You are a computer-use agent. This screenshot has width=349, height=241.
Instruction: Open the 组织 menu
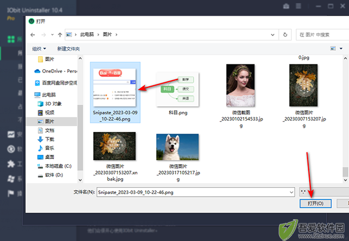point(39,49)
